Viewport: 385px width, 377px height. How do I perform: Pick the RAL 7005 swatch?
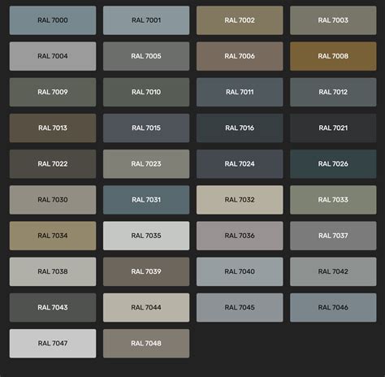[146, 56]
